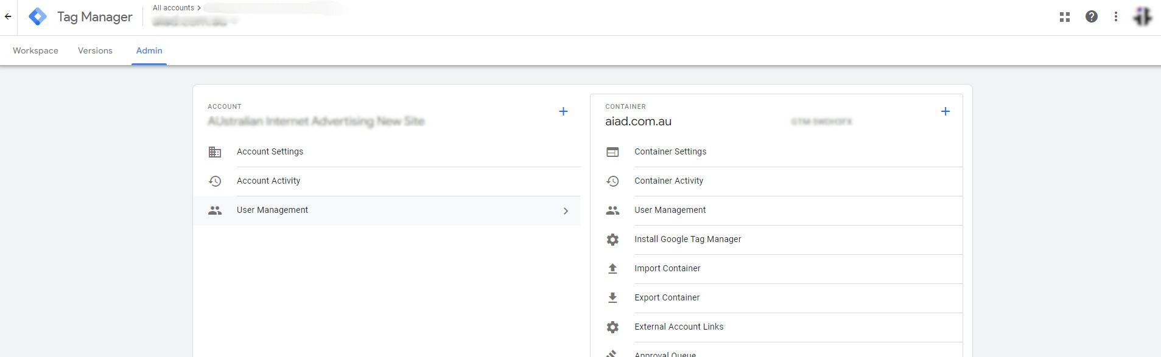Switch to the Workspace tab
The width and height of the screenshot is (1161, 357).
click(x=35, y=50)
